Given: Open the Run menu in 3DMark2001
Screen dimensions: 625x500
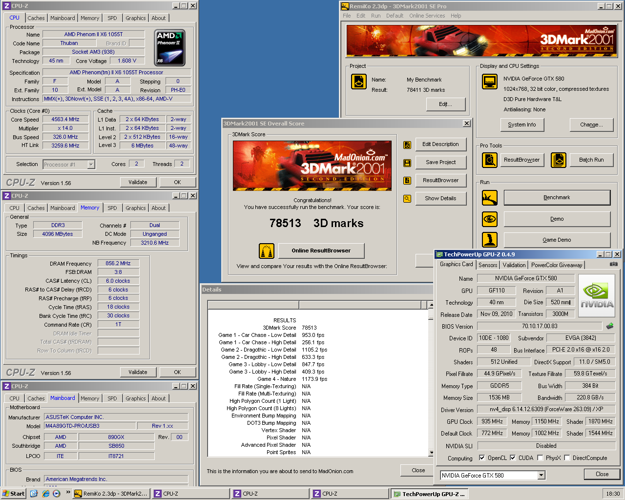Looking at the screenshot, I should 375,16.
